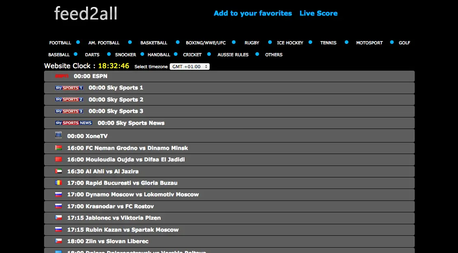Open the GOLF category
The width and height of the screenshot is (458, 253).
point(404,43)
